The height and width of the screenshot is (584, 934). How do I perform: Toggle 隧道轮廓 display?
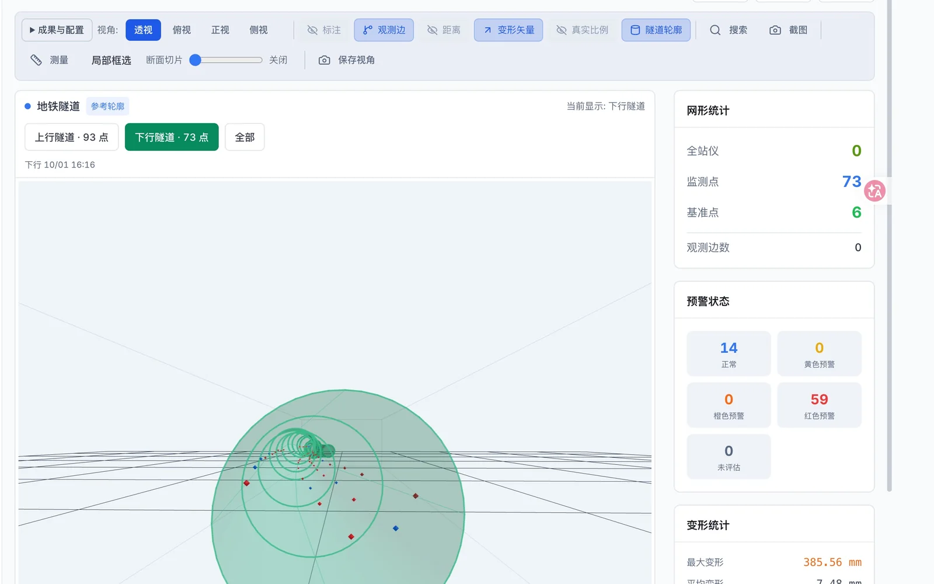656,30
